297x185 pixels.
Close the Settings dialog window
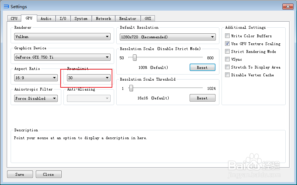pyautogui.click(x=288, y=6)
